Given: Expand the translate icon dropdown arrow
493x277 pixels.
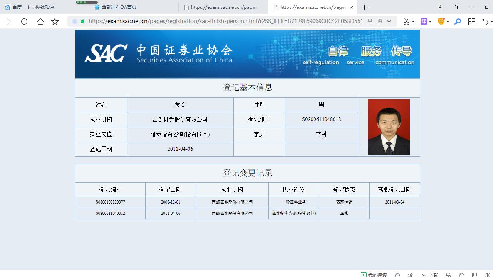Looking at the screenshot, I should tap(430, 22).
